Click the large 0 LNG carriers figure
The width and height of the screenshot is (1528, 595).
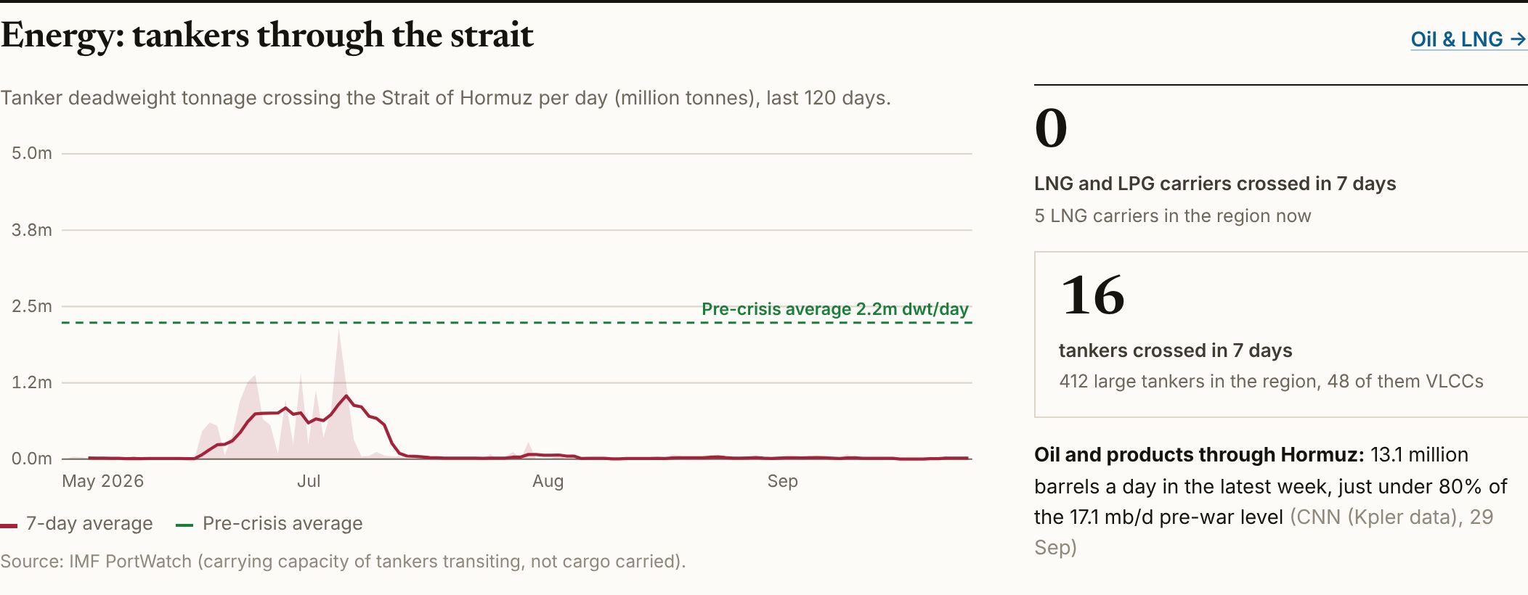1051,128
